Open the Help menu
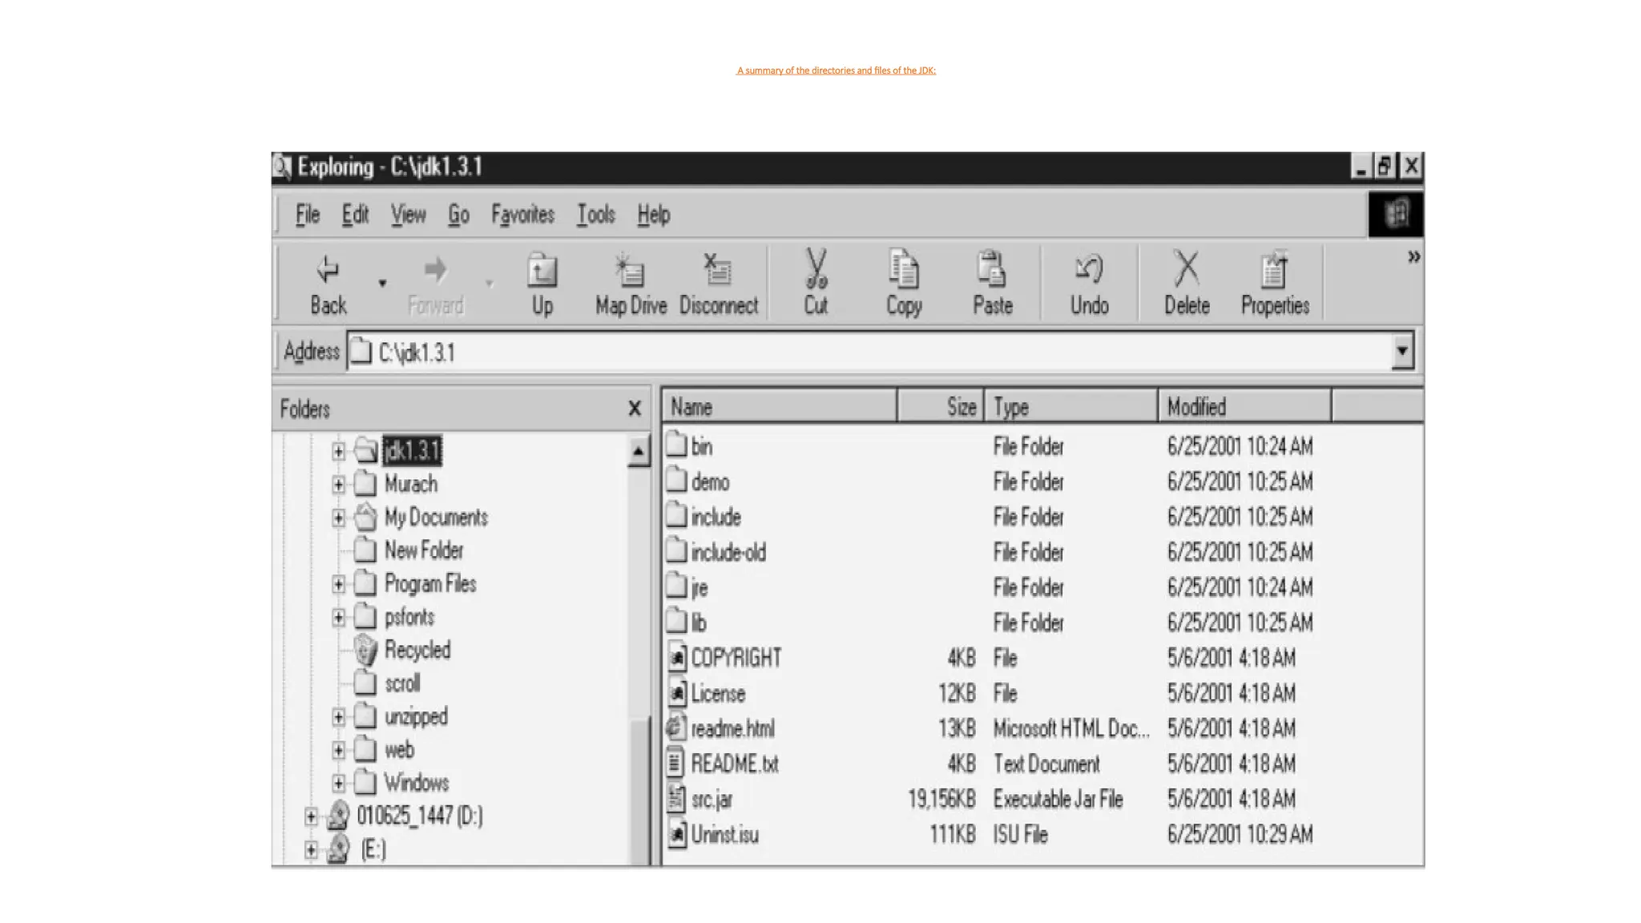This screenshot has width=1641, height=923. (654, 215)
